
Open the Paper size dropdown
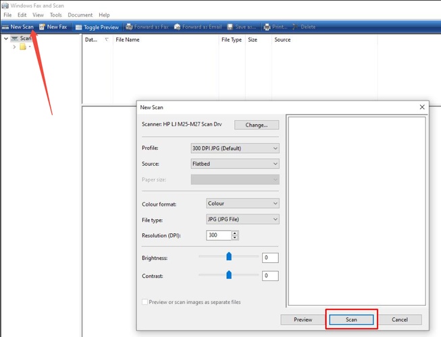pyautogui.click(x=235, y=179)
